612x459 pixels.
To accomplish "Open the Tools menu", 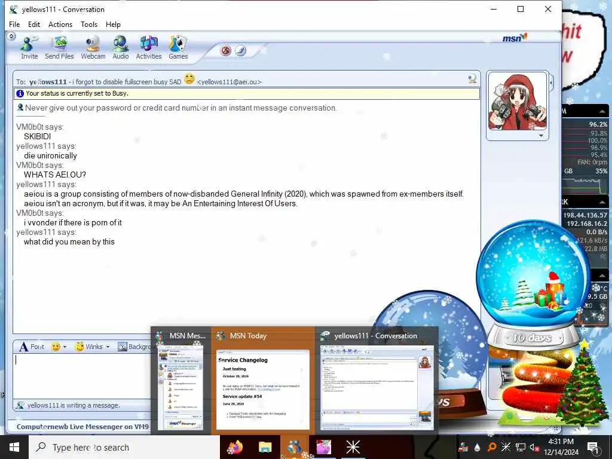I will click(89, 24).
